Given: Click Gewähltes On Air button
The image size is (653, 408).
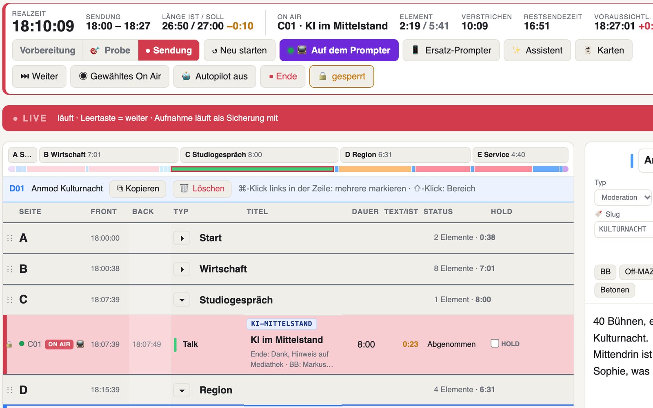Looking at the screenshot, I should coord(120,76).
